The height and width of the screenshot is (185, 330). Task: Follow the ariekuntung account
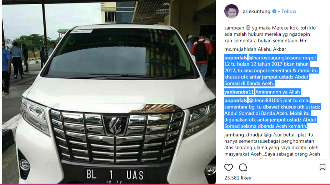289,11
